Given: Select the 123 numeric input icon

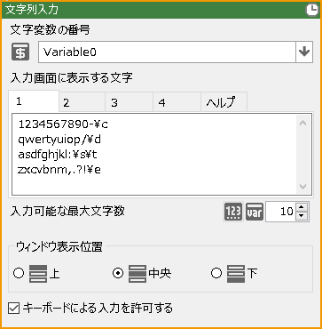Looking at the screenshot, I should pyautogui.click(x=233, y=212).
